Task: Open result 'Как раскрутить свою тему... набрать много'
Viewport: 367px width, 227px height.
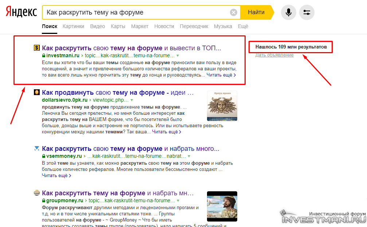Action: click(x=130, y=149)
